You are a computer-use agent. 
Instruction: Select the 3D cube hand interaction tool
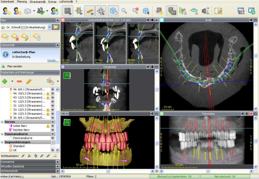pos(114,11)
